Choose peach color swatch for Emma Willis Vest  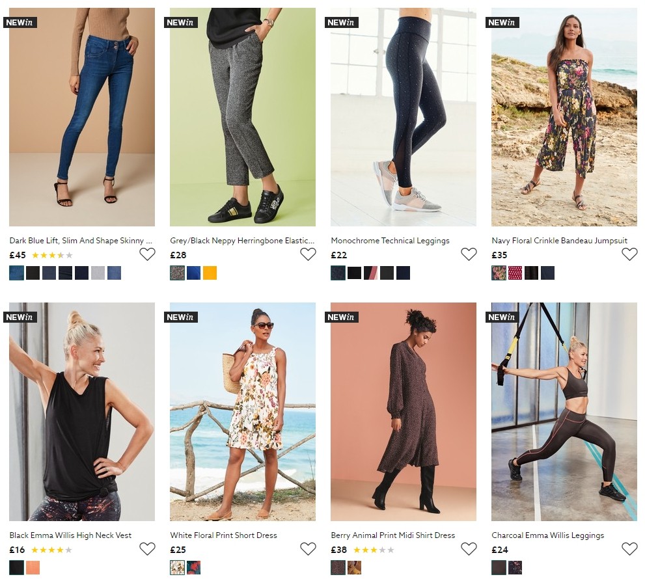[33, 567]
